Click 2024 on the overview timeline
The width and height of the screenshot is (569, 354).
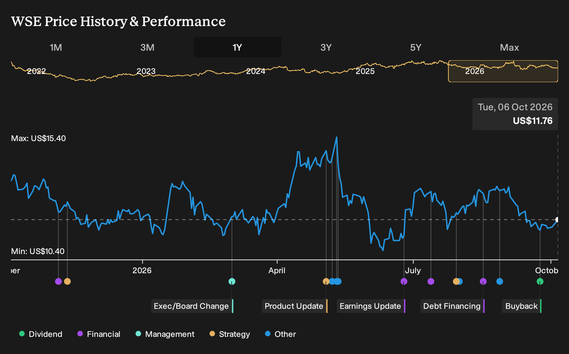[256, 71]
